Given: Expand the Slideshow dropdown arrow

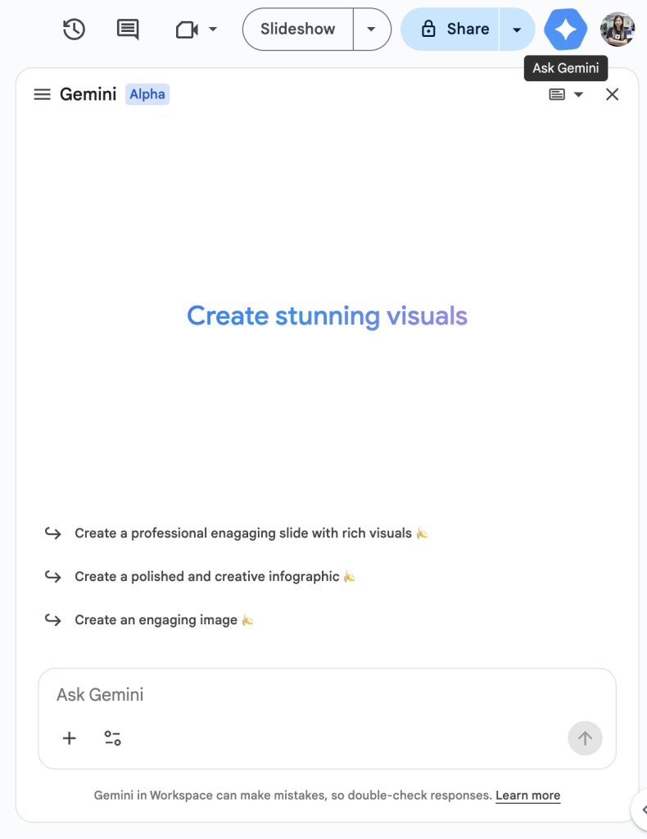Looking at the screenshot, I should coord(372,29).
